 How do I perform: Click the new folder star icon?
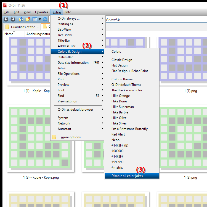[28, 19]
